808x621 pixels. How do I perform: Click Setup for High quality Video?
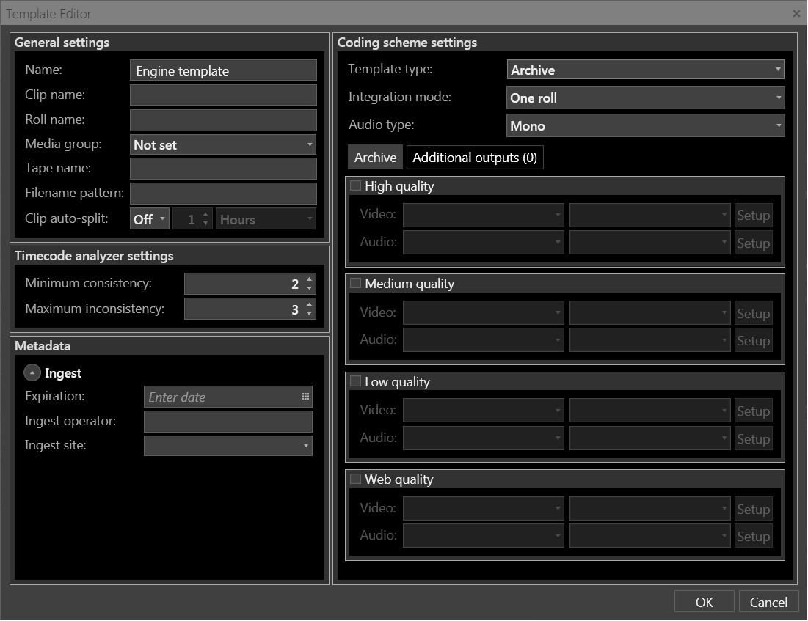click(753, 216)
